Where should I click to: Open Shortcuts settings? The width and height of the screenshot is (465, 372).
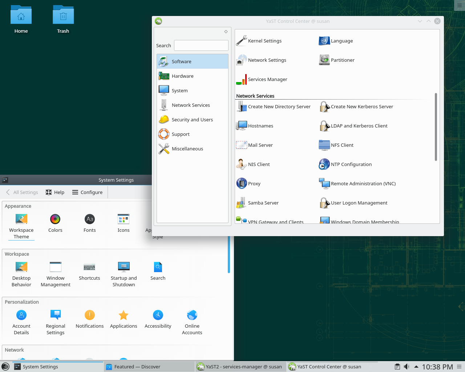[89, 271]
